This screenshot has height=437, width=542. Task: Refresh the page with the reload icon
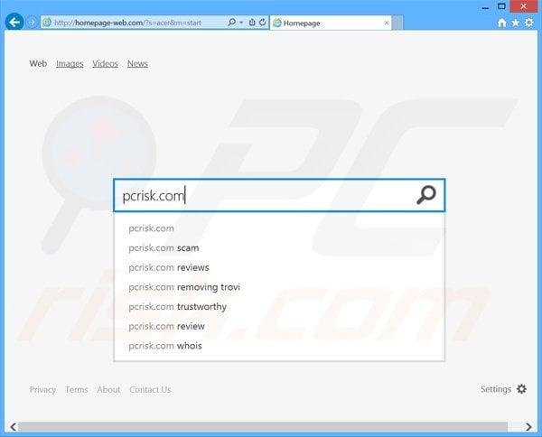click(263, 23)
